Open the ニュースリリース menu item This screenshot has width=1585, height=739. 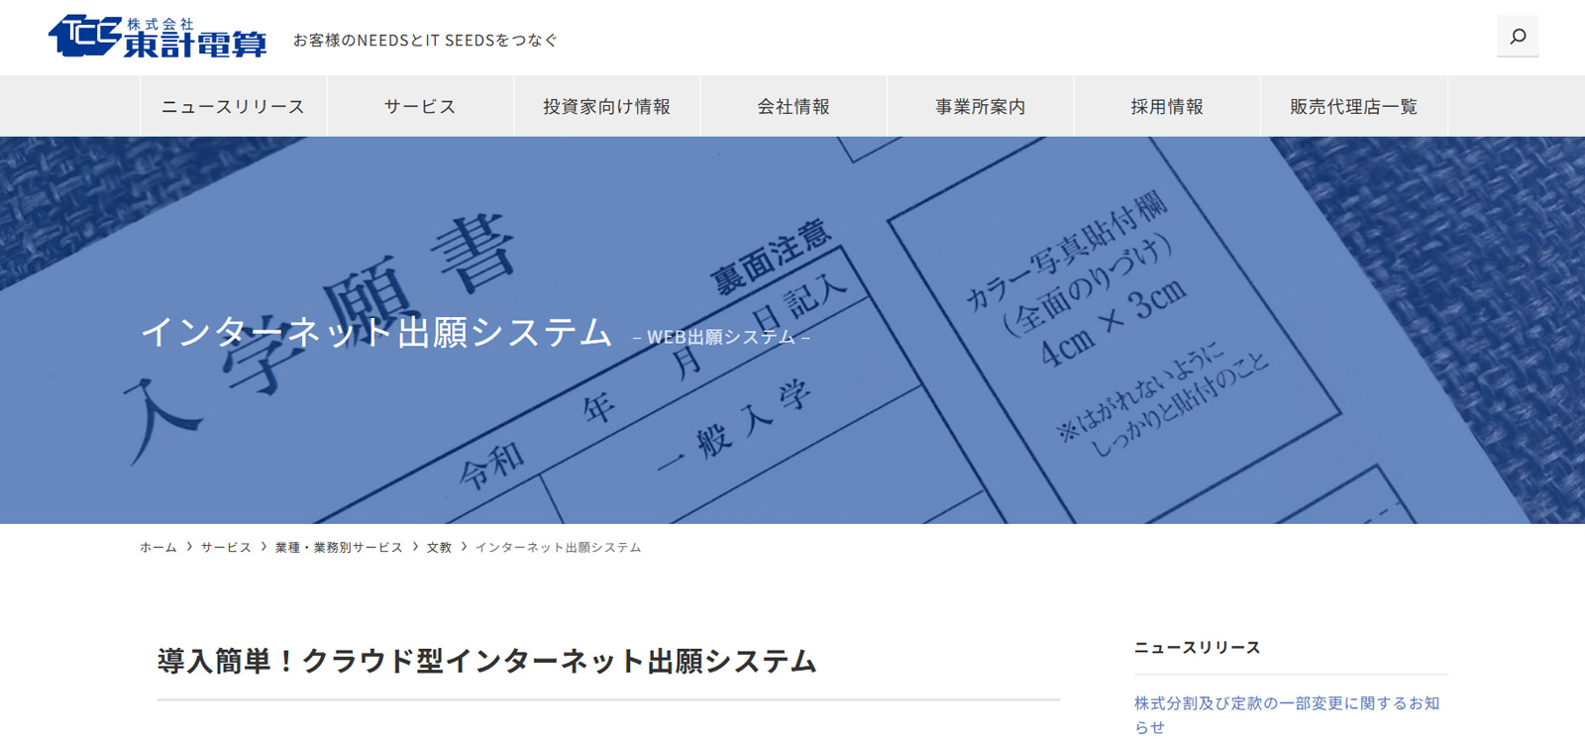tap(234, 106)
